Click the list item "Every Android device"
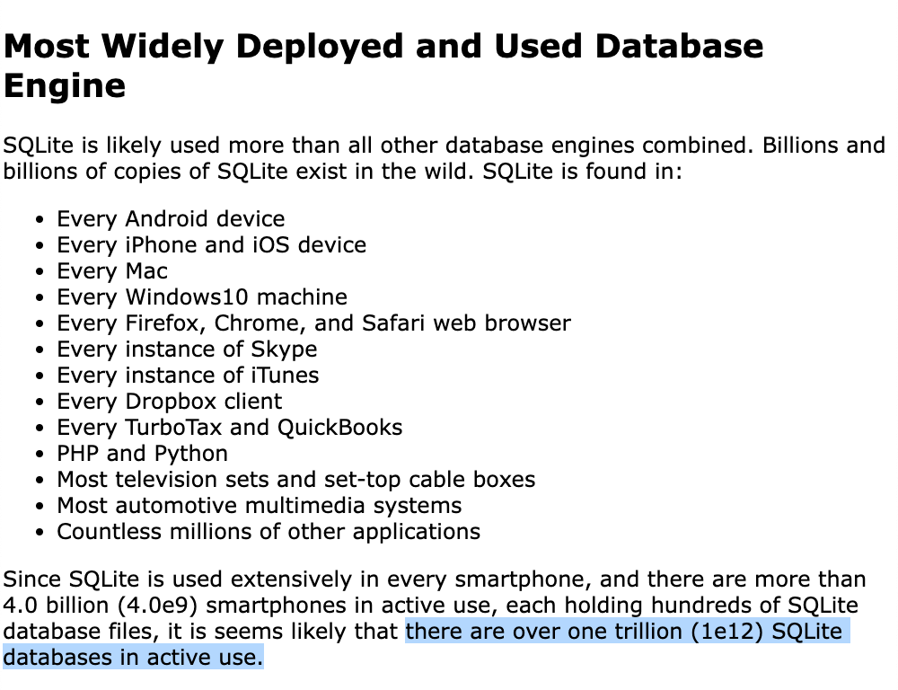 (x=171, y=219)
